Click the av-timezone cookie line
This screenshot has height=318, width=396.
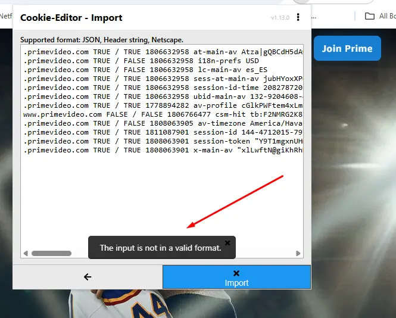[163, 123]
